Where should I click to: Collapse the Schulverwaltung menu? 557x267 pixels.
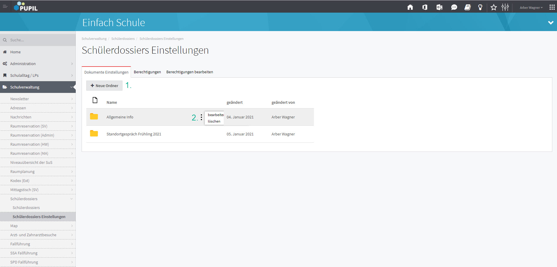pyautogui.click(x=38, y=87)
